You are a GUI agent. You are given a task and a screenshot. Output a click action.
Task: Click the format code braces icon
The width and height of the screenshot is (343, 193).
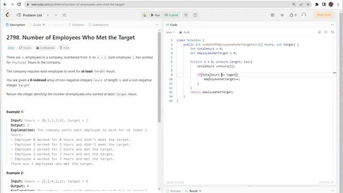click(326, 32)
